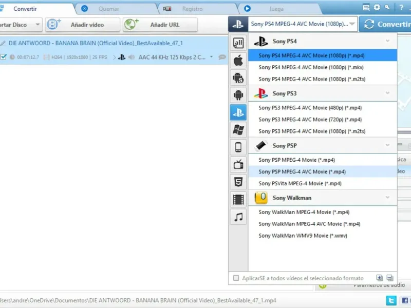
Task: Switch to the Registro tab
Action: tap(192, 9)
